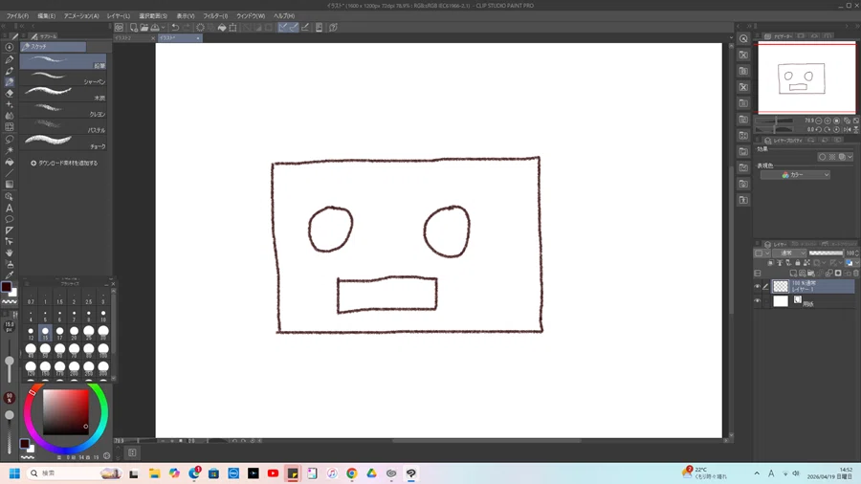Collapse the left tool panel dock
Image resolution: width=861 pixels, height=484 pixels.
[3, 26]
